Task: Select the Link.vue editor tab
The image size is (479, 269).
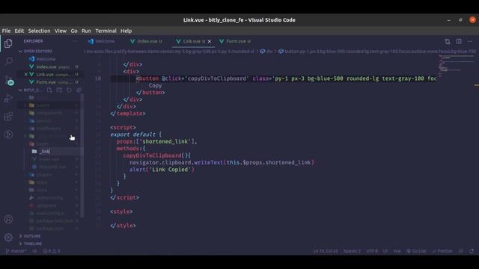Action: tap(191, 41)
